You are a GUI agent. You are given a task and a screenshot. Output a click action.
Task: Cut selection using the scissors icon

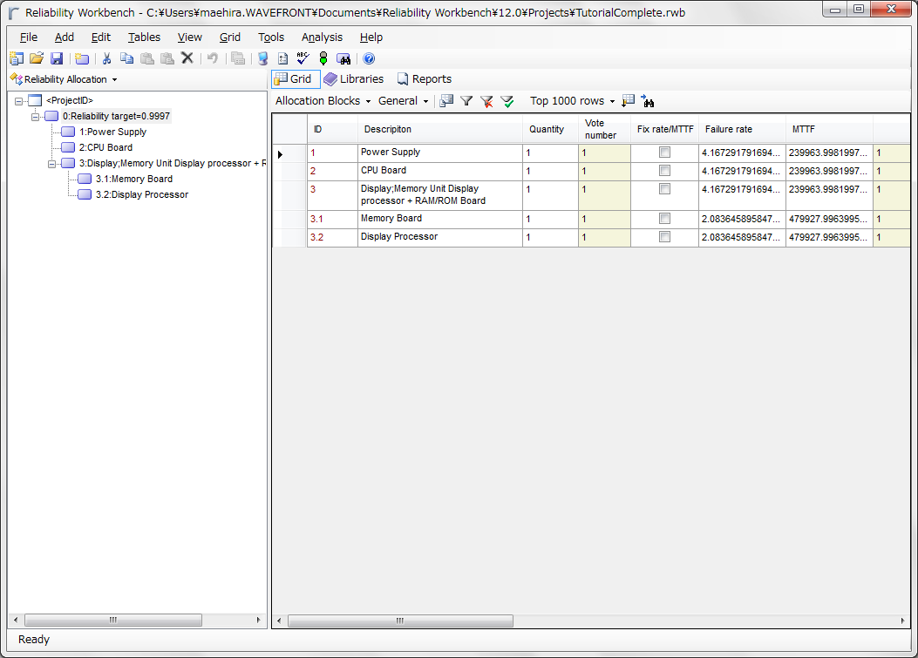pos(106,58)
